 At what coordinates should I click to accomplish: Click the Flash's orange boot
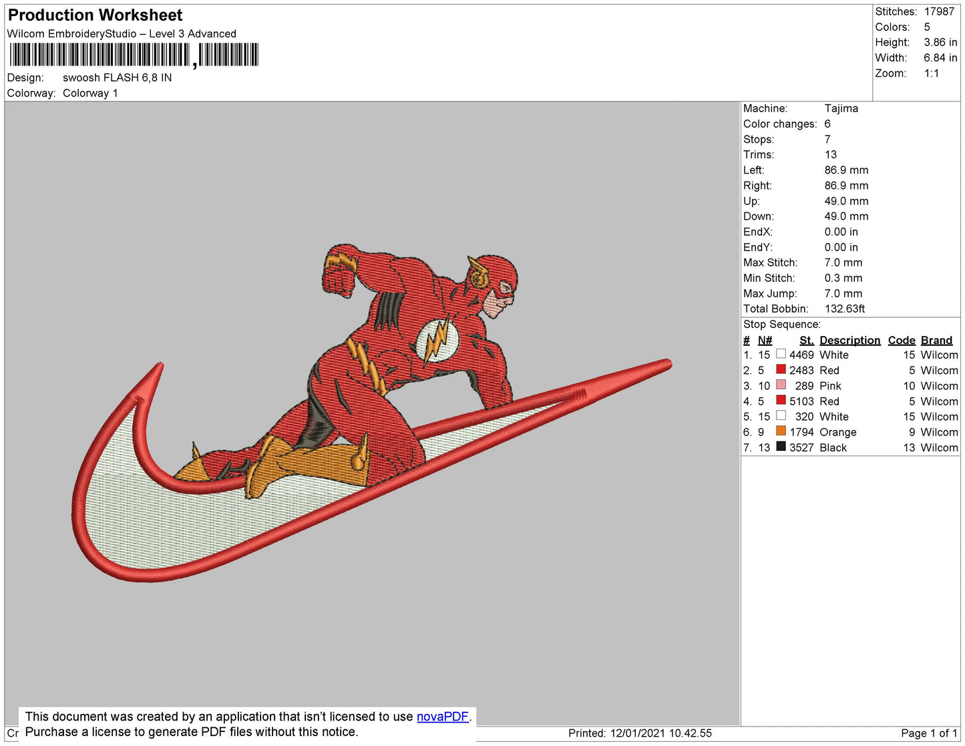point(314,464)
